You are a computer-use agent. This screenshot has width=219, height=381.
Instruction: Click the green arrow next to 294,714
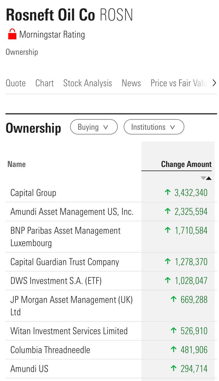click(x=174, y=368)
